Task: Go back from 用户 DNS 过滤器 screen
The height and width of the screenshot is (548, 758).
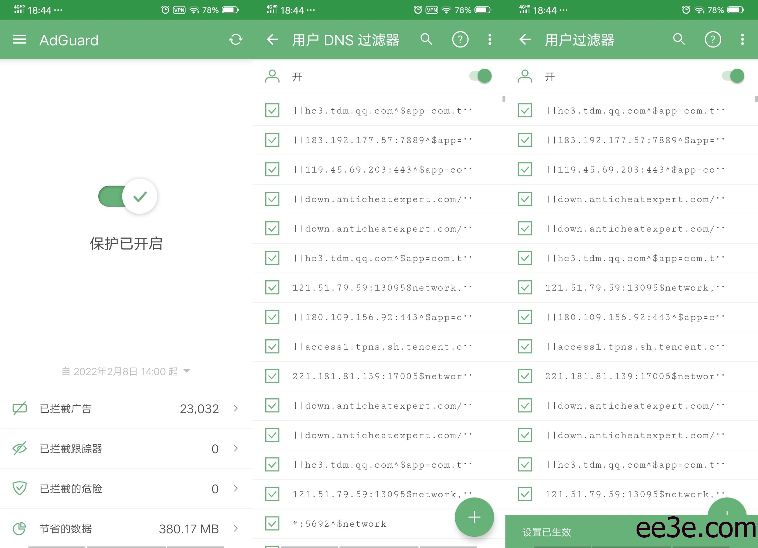Action: pos(272,39)
